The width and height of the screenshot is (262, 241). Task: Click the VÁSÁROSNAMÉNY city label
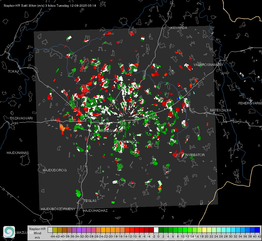tap(208, 65)
